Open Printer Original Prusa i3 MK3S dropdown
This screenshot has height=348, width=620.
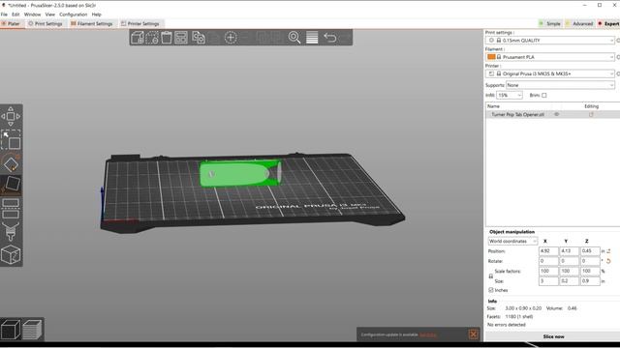[x=550, y=73]
